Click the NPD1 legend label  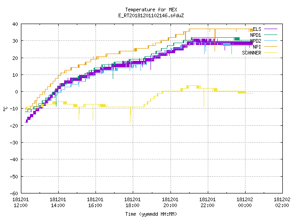point(256,35)
